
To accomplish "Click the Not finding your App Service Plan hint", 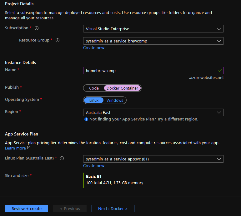I will tap(144, 119).
